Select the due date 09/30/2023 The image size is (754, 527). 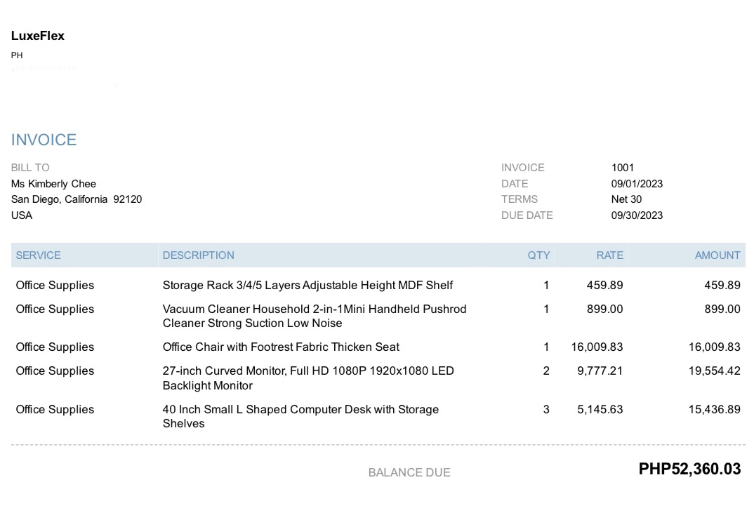pyautogui.click(x=637, y=215)
